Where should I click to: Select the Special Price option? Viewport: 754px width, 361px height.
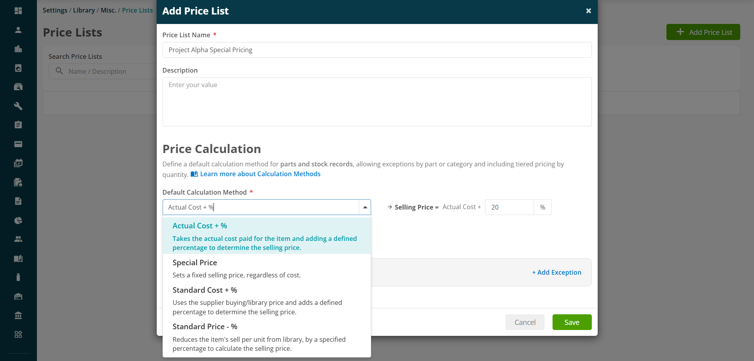pos(267,268)
